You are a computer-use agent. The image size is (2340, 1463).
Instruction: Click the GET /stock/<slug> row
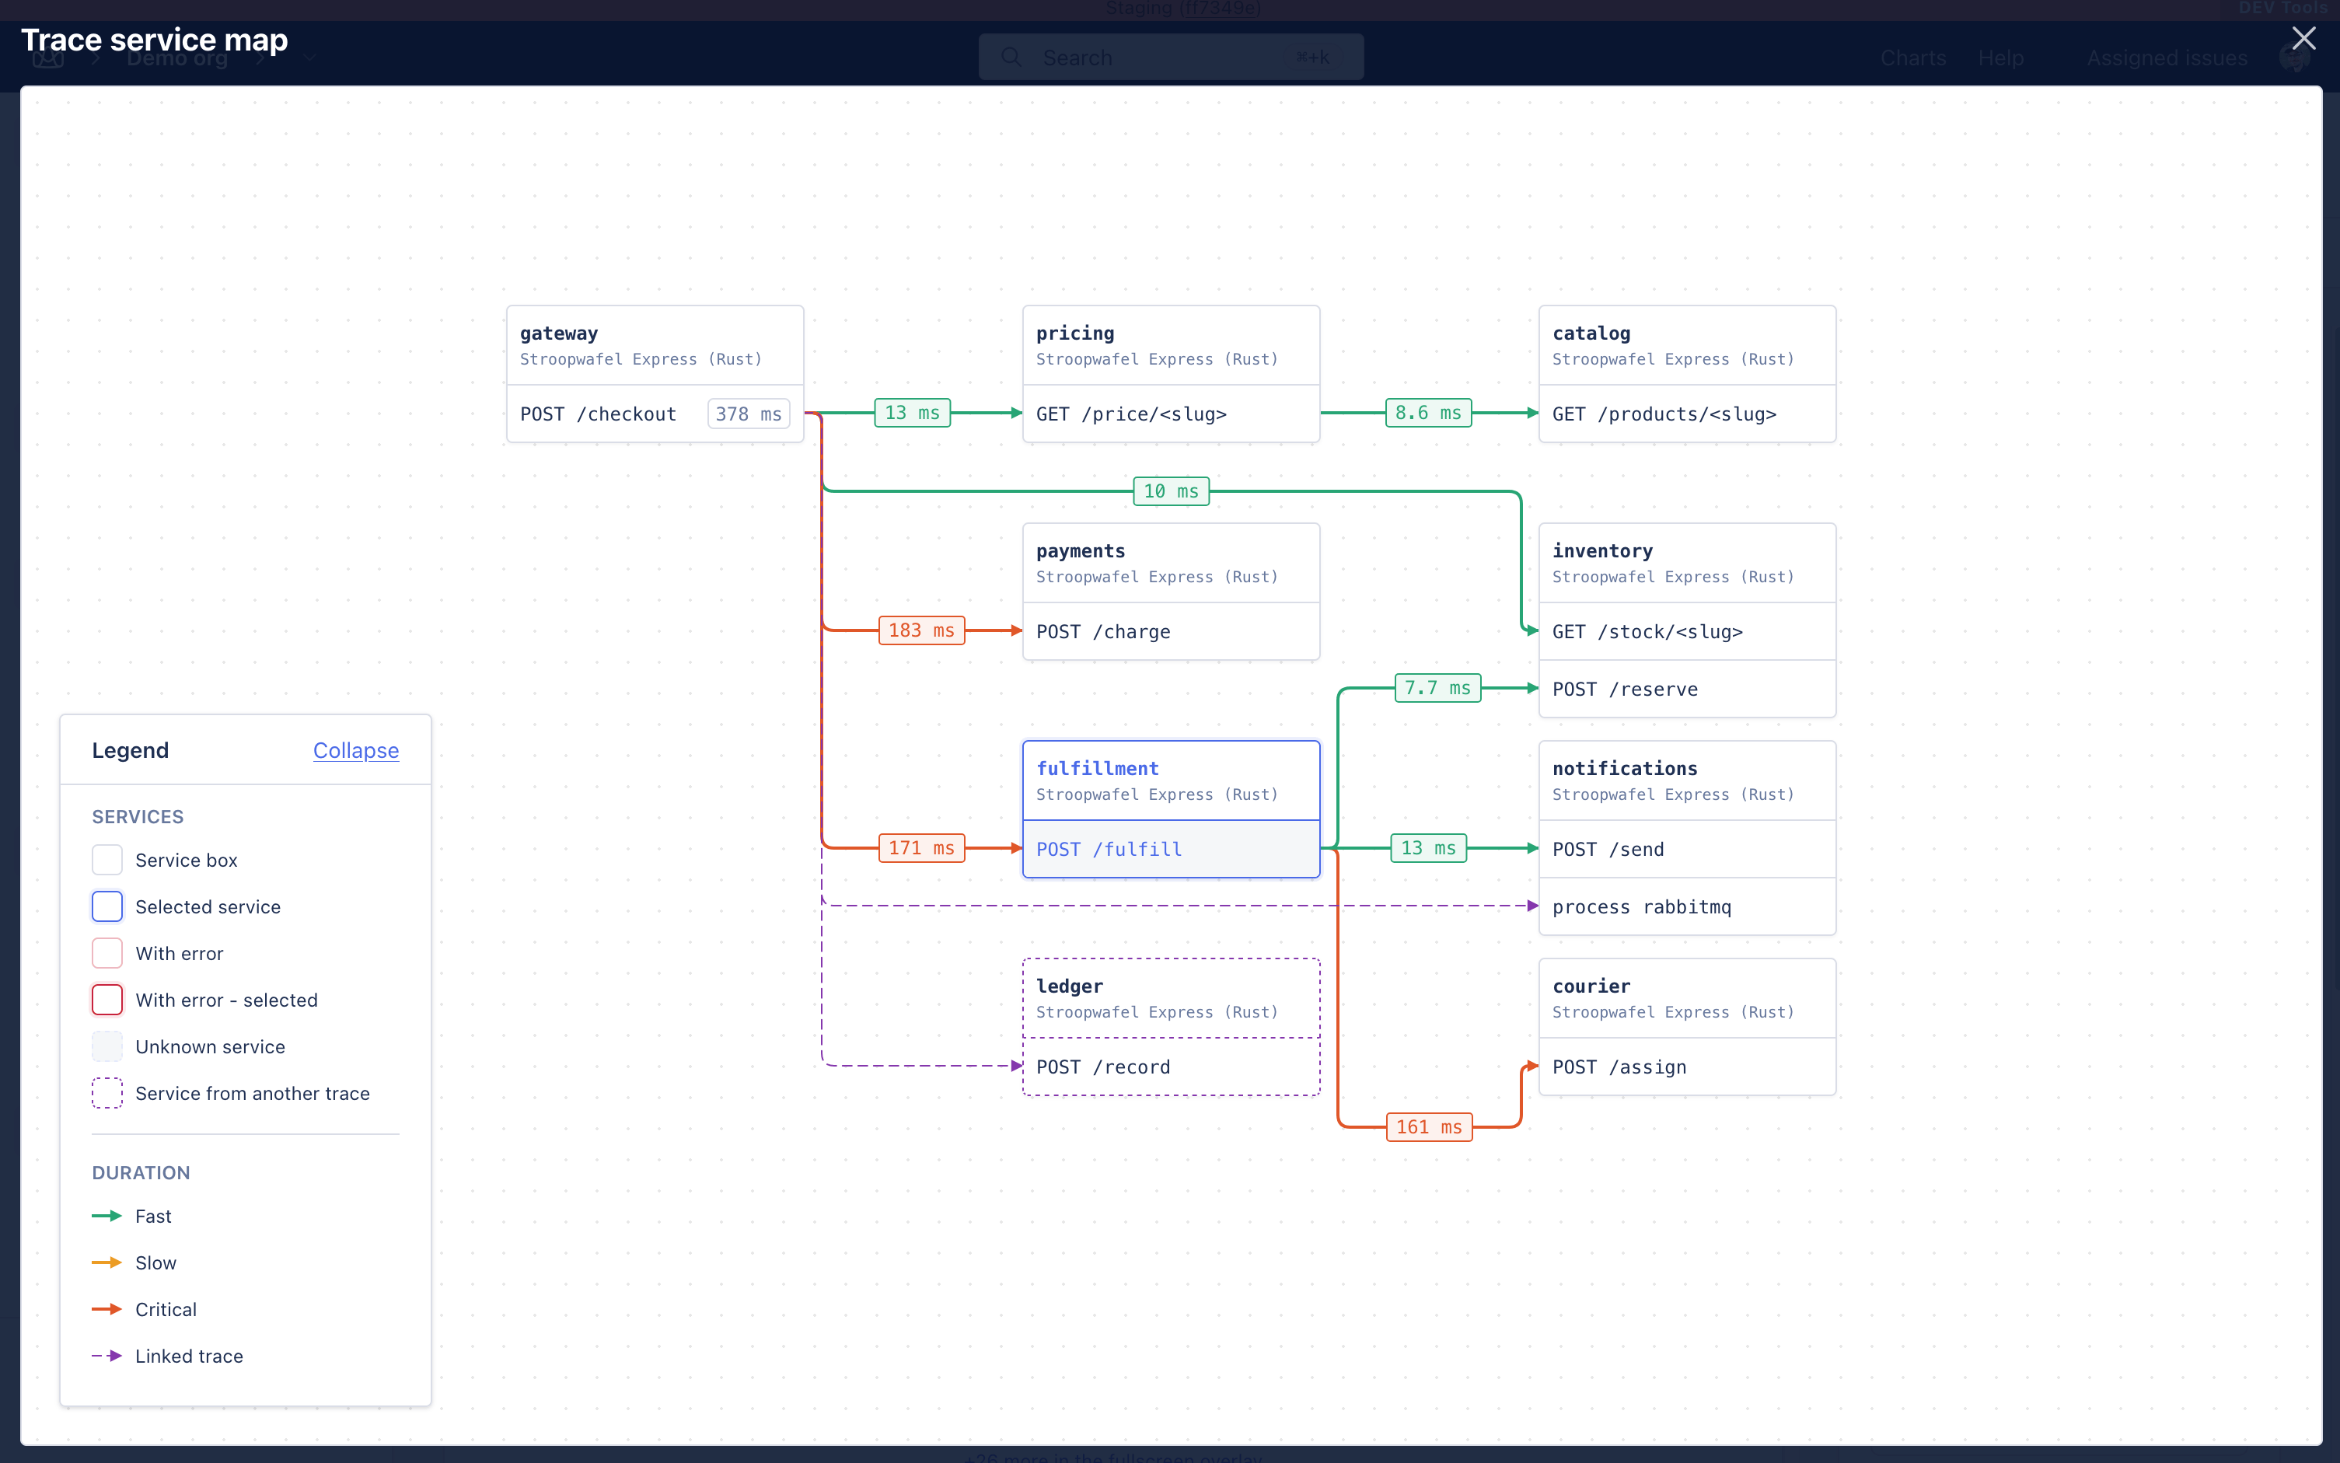tap(1687, 632)
